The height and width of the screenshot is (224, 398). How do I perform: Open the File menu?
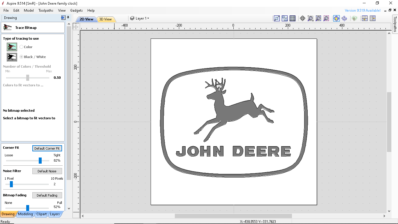point(6,10)
